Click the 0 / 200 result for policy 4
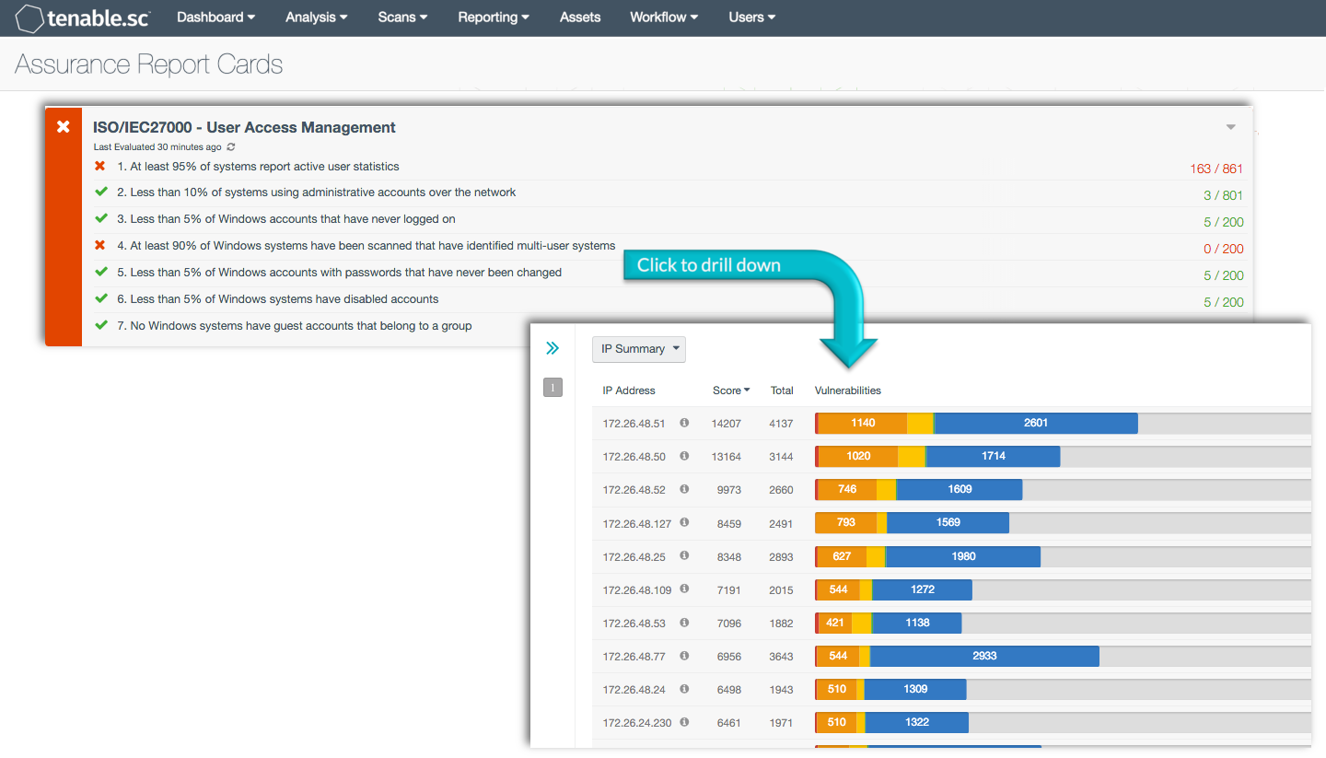The width and height of the screenshot is (1326, 758). click(x=1223, y=249)
